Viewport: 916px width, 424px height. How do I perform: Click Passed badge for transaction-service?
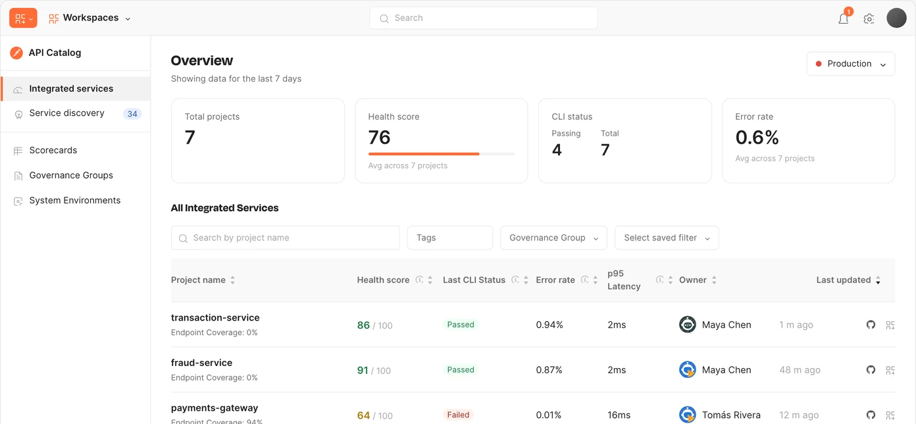(x=461, y=325)
